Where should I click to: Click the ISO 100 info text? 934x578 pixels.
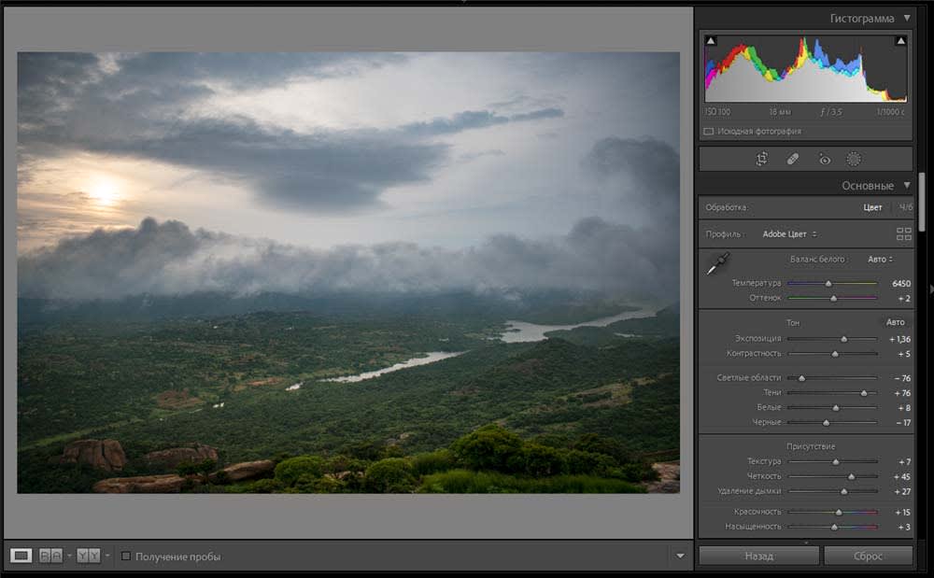coord(717,112)
